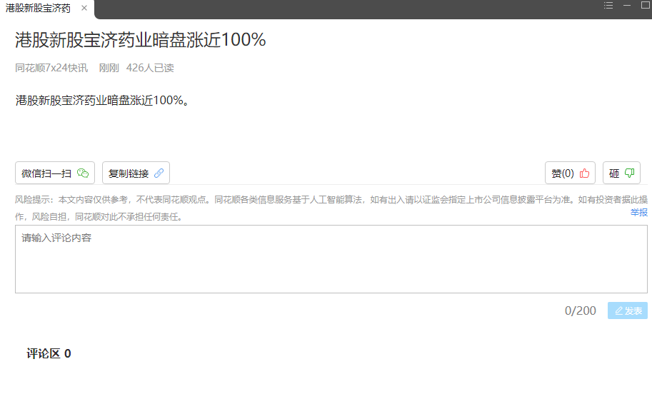Click the green thumbs-down icon
652x419 pixels.
click(x=630, y=173)
